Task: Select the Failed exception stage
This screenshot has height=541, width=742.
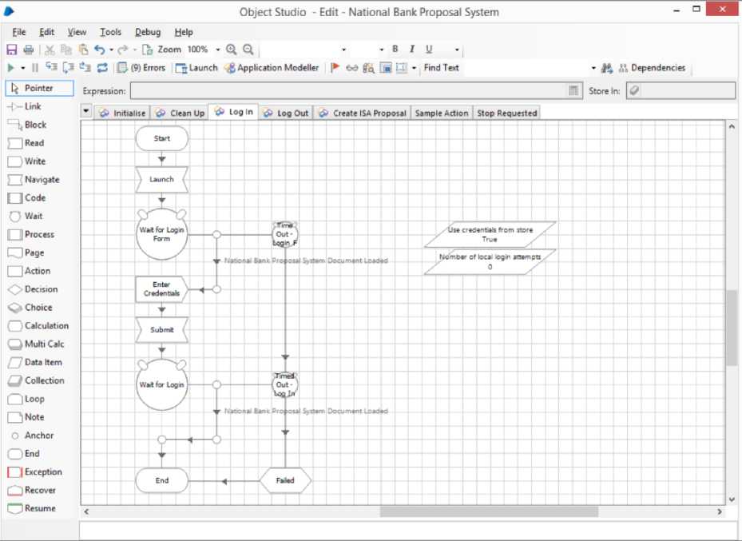Action: click(285, 480)
